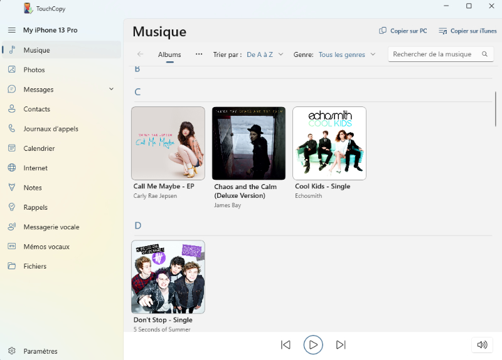The height and width of the screenshot is (360, 502).
Task: Open the Trier par De A à Z dropdown
Action: click(x=265, y=54)
